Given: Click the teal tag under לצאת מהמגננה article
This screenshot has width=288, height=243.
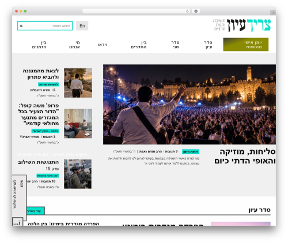Looking at the screenshot, I should pyautogui.click(x=48, y=84).
